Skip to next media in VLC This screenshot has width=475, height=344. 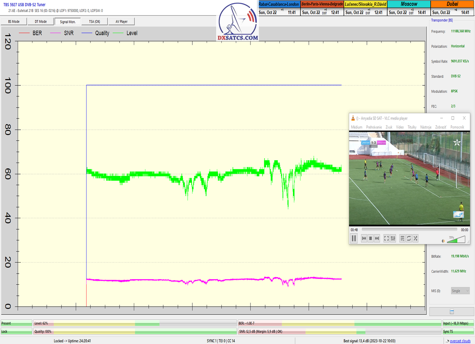pyautogui.click(x=377, y=238)
